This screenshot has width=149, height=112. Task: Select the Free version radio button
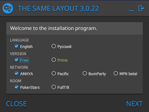16,60
